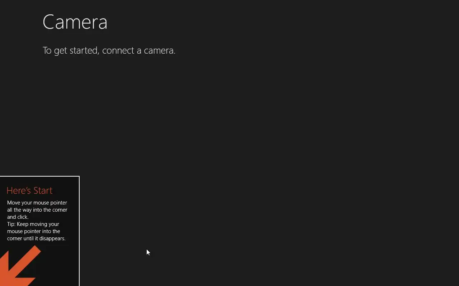The width and height of the screenshot is (459, 286).
Task: Click the orange arrow pointing to the corner
Action: coord(18,268)
